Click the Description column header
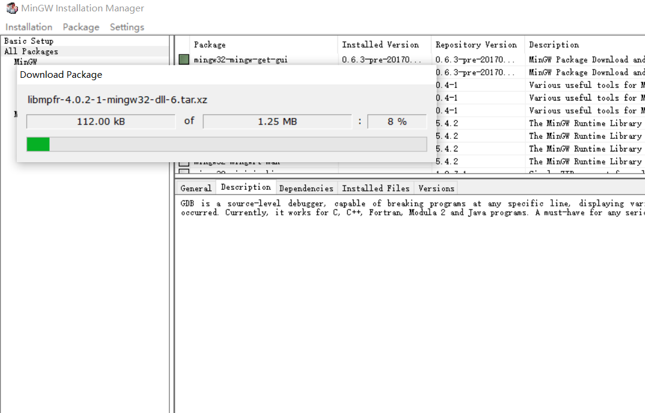The height and width of the screenshot is (413, 645). point(585,44)
